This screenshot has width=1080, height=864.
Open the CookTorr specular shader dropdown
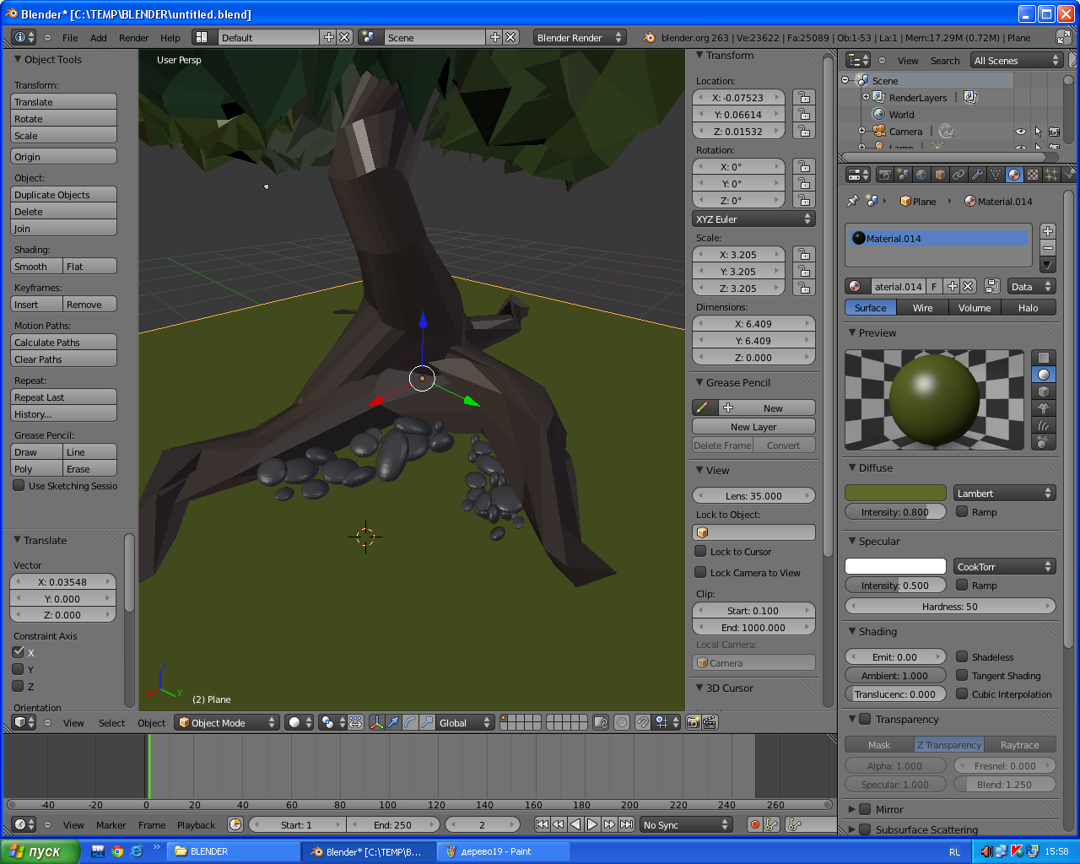click(x=1005, y=566)
